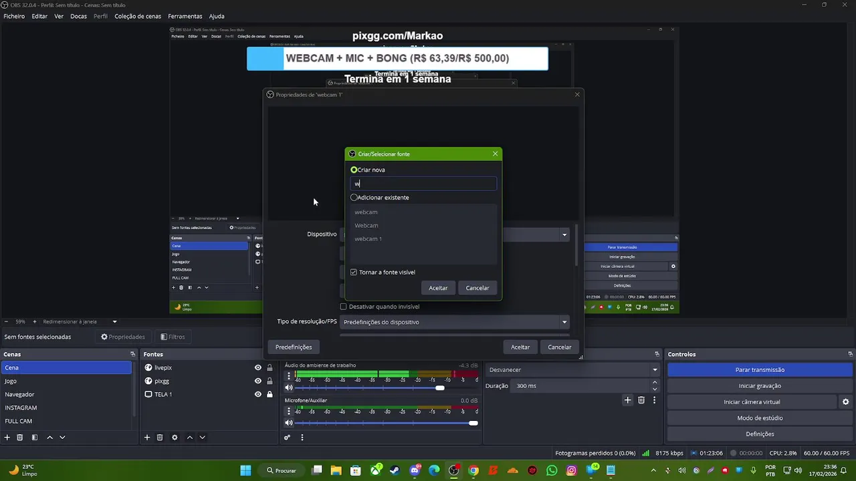Open Discord from the taskbar

coord(415,470)
